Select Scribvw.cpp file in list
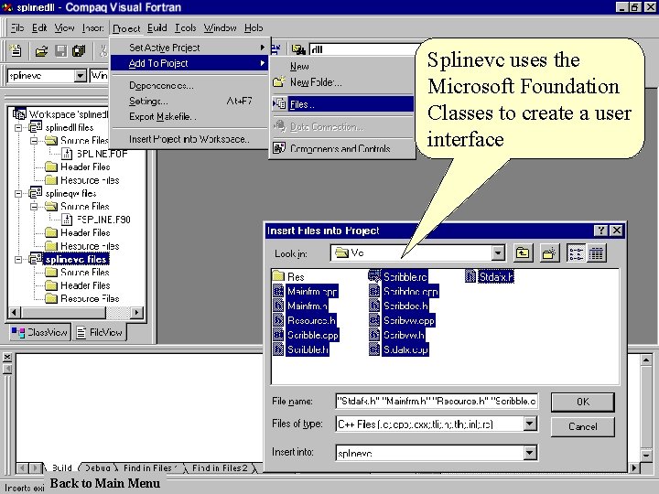The image size is (659, 494). pyautogui.click(x=402, y=320)
